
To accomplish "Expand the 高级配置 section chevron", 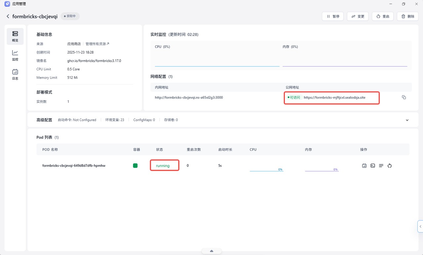I will point(407,120).
